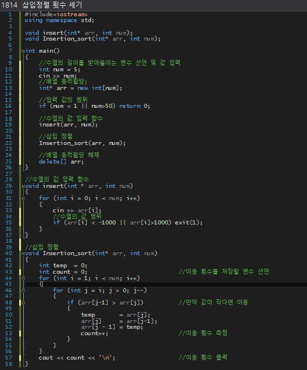Collapse the for loop fold inside insert
Viewport: 307px width, 370px height.
[23, 198]
